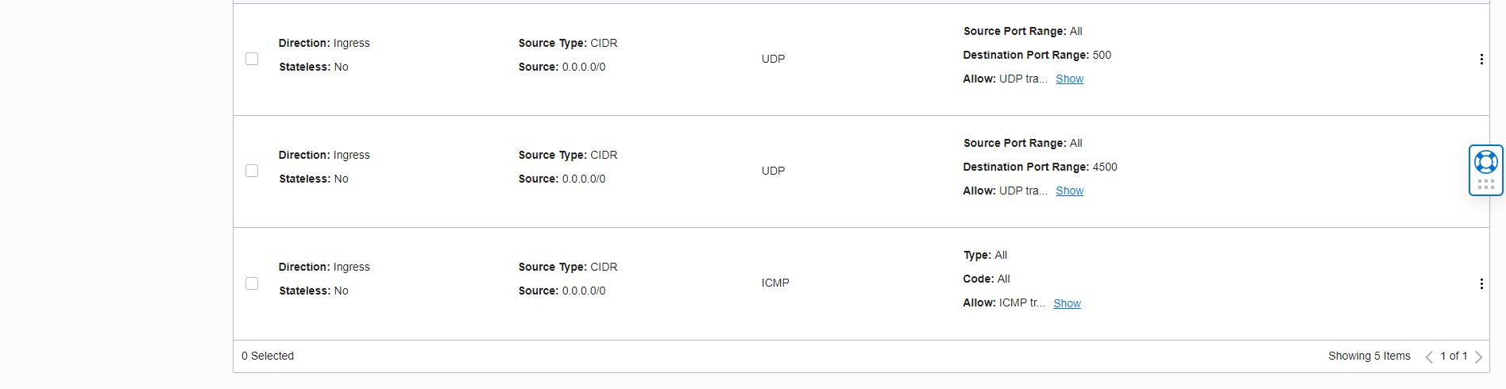This screenshot has width=1506, height=389.
Task: Select the UDP destination port 500 rule checkbox
Action: (252, 59)
